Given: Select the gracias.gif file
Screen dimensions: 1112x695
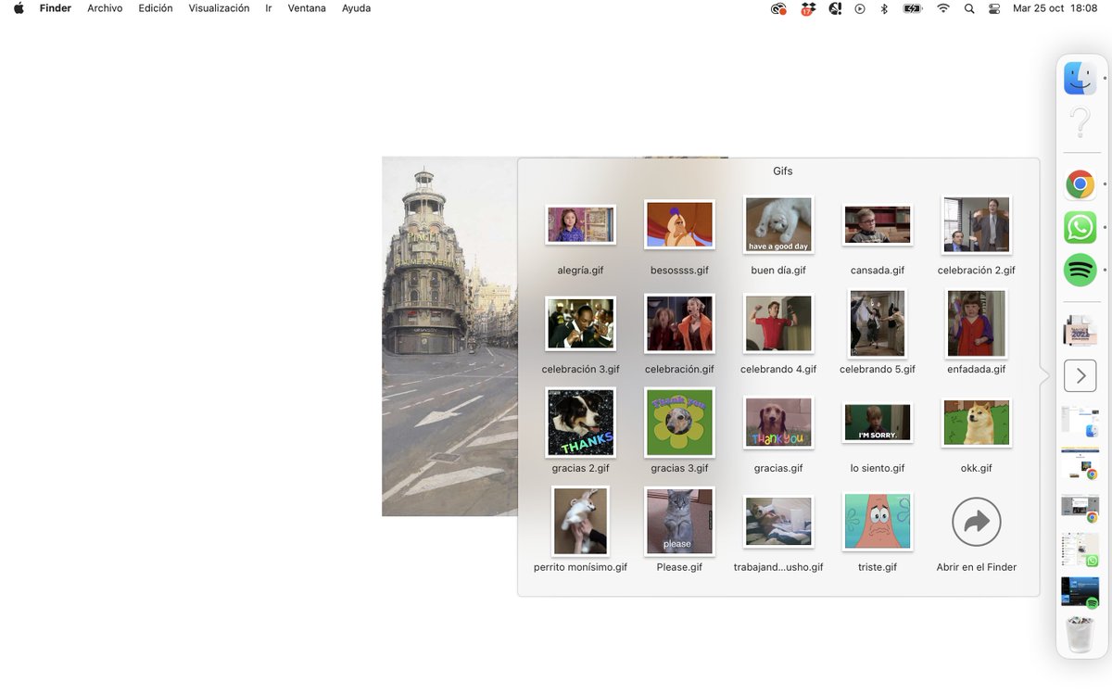Looking at the screenshot, I should (x=778, y=423).
